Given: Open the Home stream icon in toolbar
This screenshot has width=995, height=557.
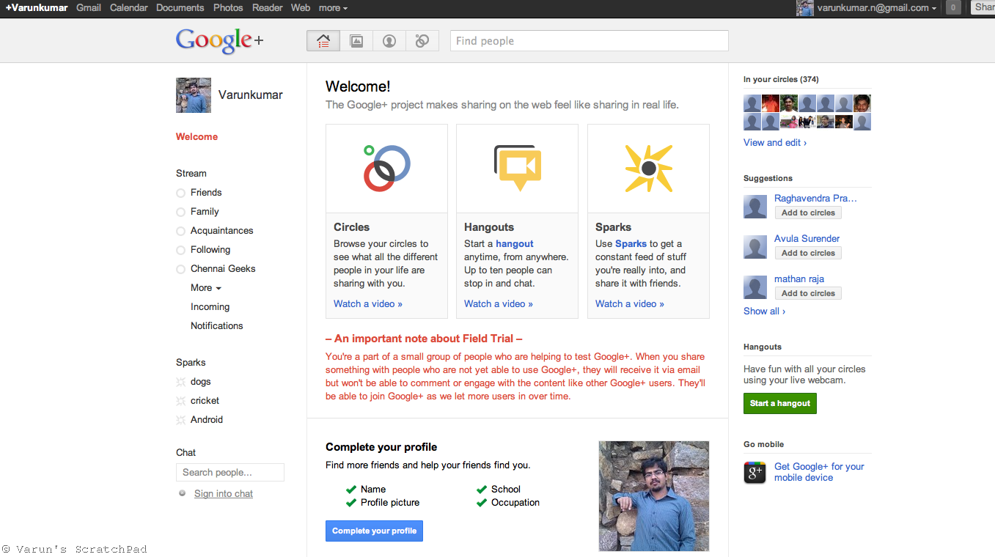Looking at the screenshot, I should pyautogui.click(x=323, y=41).
